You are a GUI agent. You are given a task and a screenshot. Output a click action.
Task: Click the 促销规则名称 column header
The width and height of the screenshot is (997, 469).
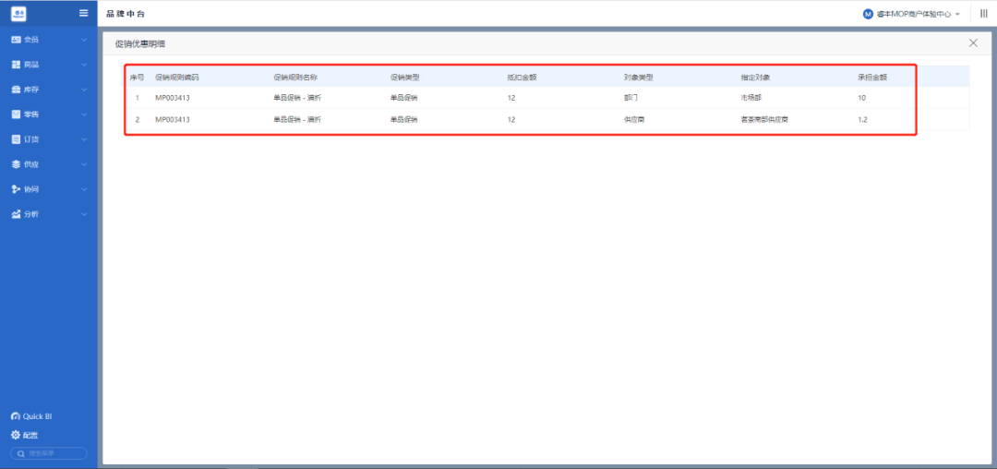[295, 78]
